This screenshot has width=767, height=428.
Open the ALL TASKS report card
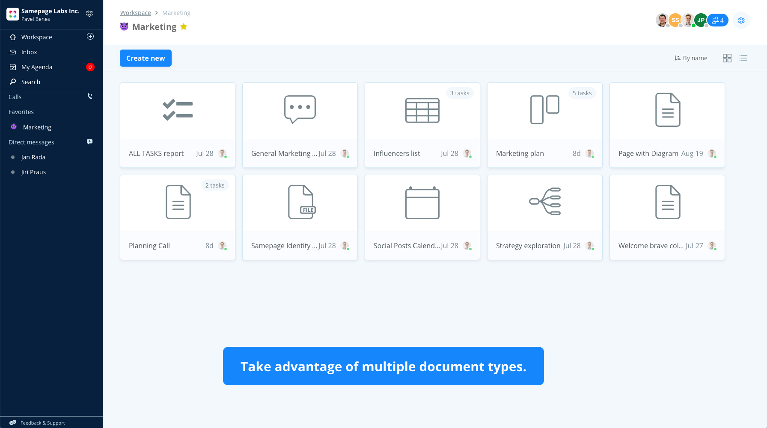click(178, 125)
